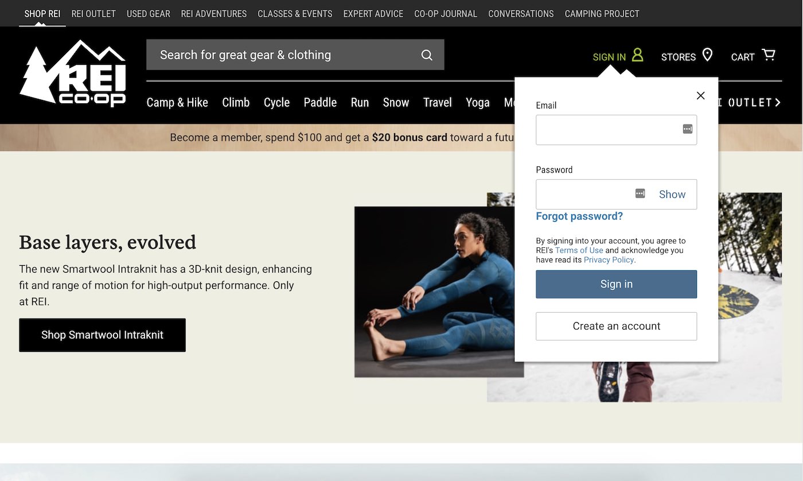
Task: Click password manager icon in Email field
Action: (x=687, y=129)
